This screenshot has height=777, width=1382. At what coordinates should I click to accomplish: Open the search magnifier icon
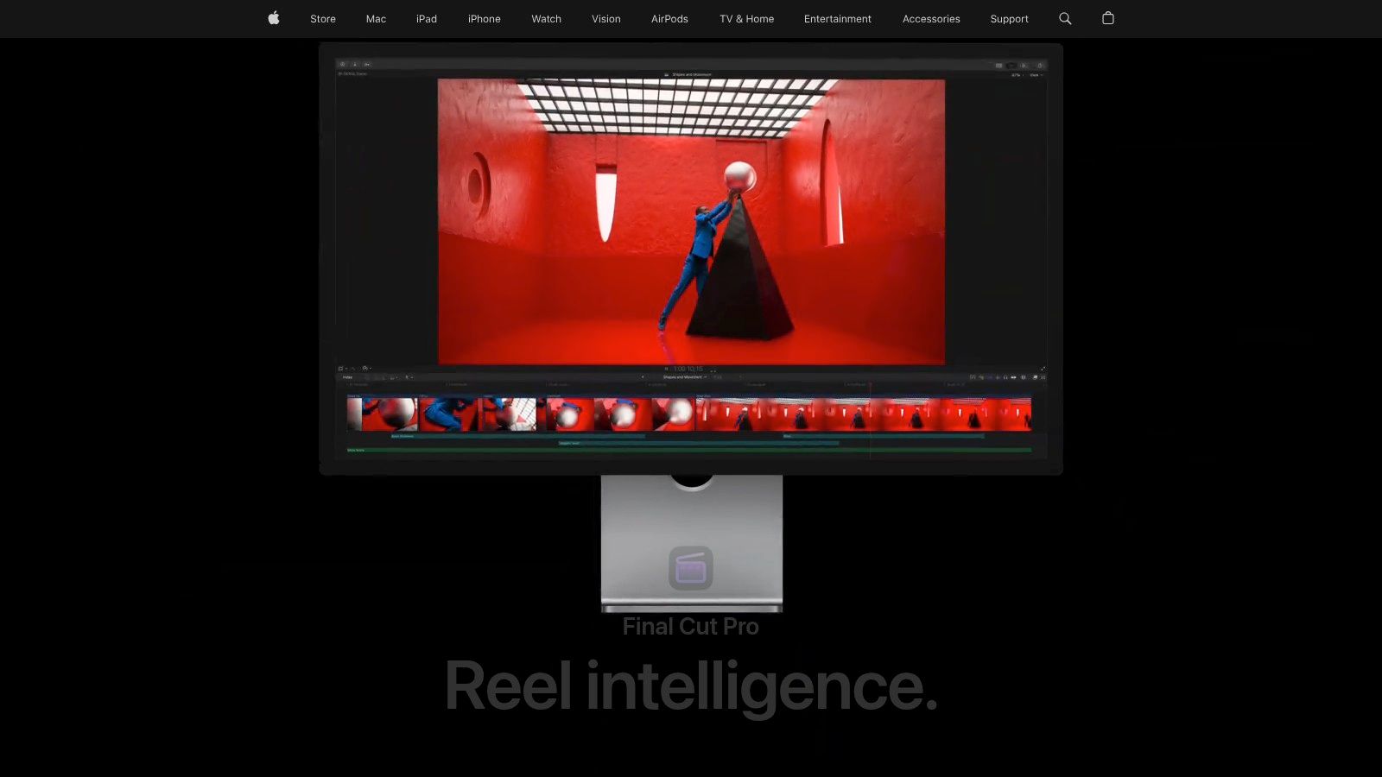tap(1065, 18)
